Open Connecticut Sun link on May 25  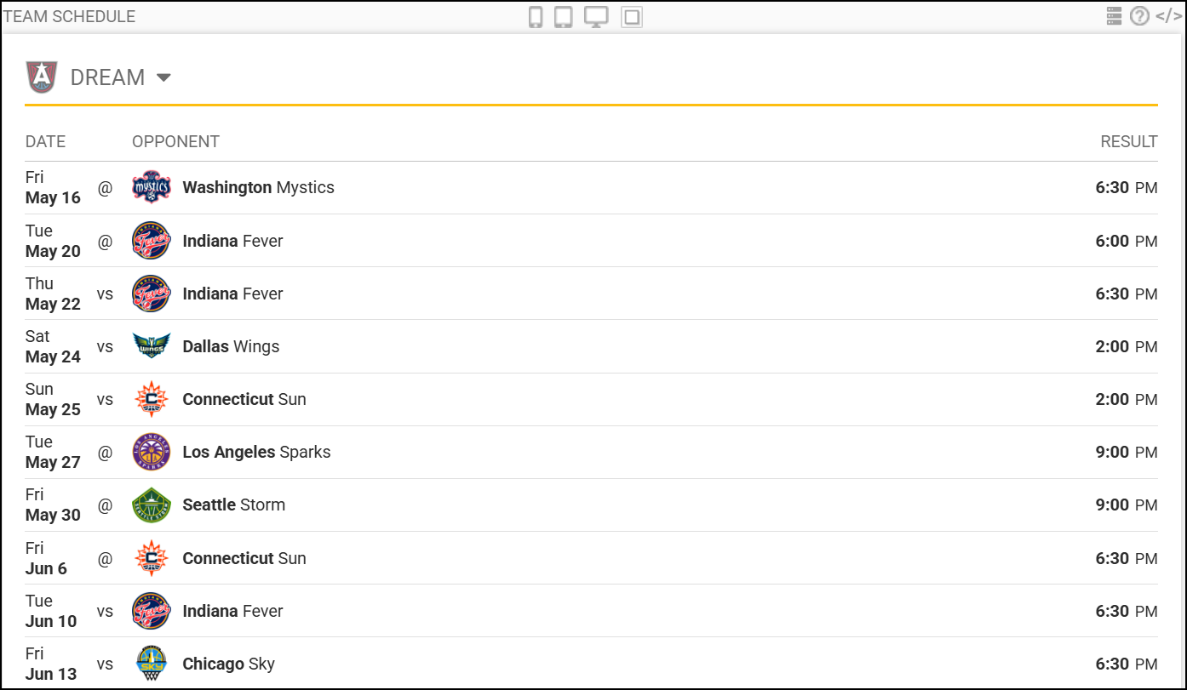tap(244, 399)
